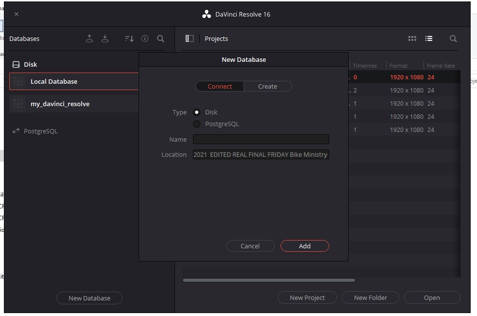Image resolution: width=477 pixels, height=316 pixels.
Task: Click the Databases panel title
Action: 24,38
